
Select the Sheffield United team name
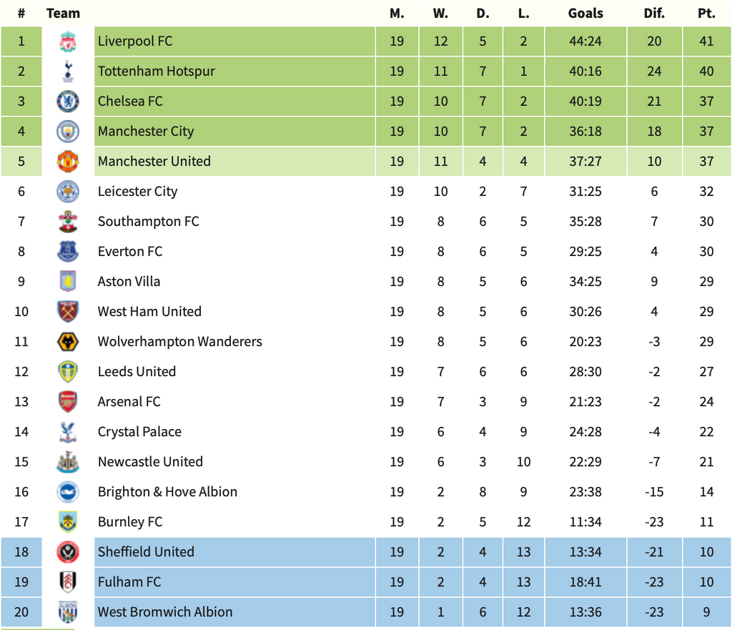[x=146, y=552]
